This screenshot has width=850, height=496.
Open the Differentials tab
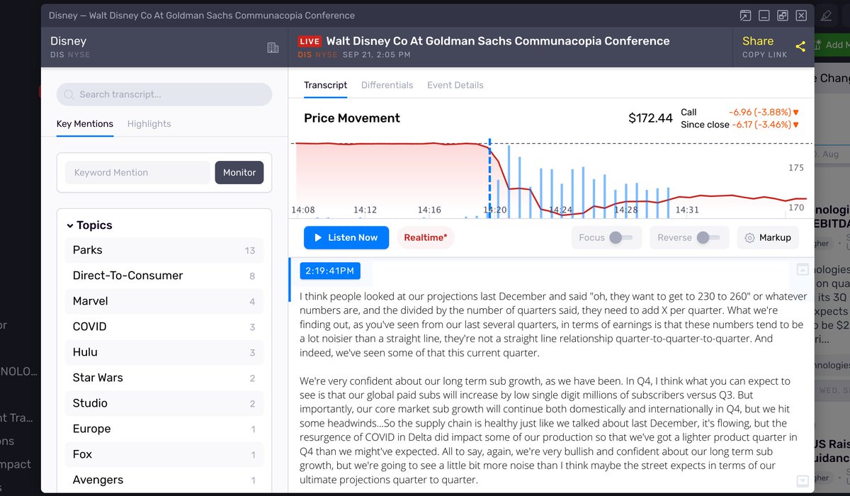(387, 85)
